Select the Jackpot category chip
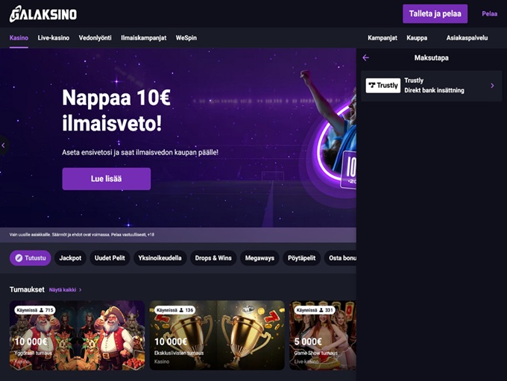 coord(70,258)
